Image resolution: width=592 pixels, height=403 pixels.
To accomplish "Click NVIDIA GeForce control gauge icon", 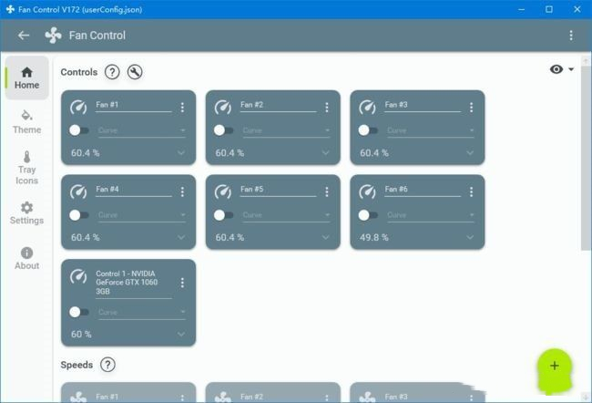I will pos(78,277).
